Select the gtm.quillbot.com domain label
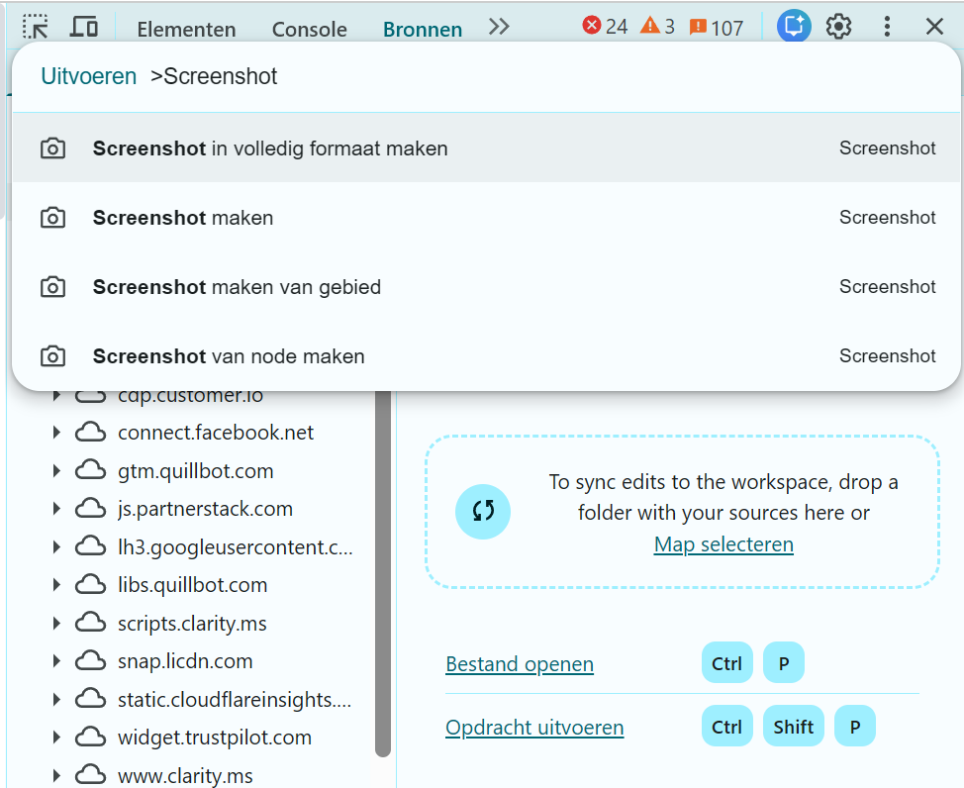This screenshot has width=964, height=788. (x=196, y=471)
